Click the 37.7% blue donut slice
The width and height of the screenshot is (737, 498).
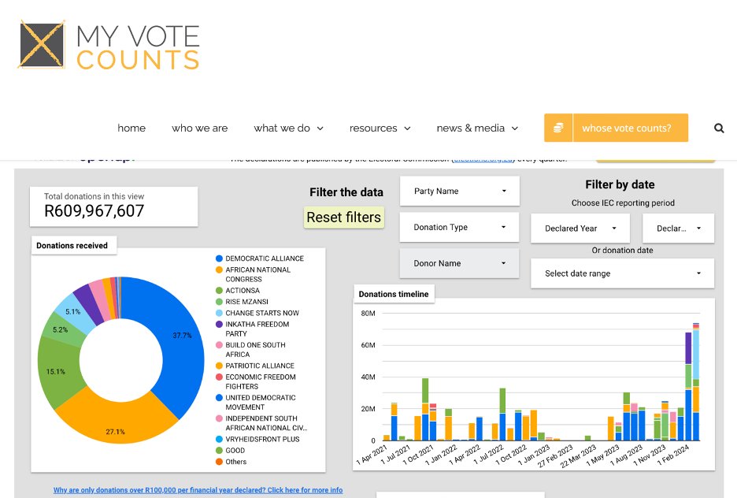[x=181, y=336]
